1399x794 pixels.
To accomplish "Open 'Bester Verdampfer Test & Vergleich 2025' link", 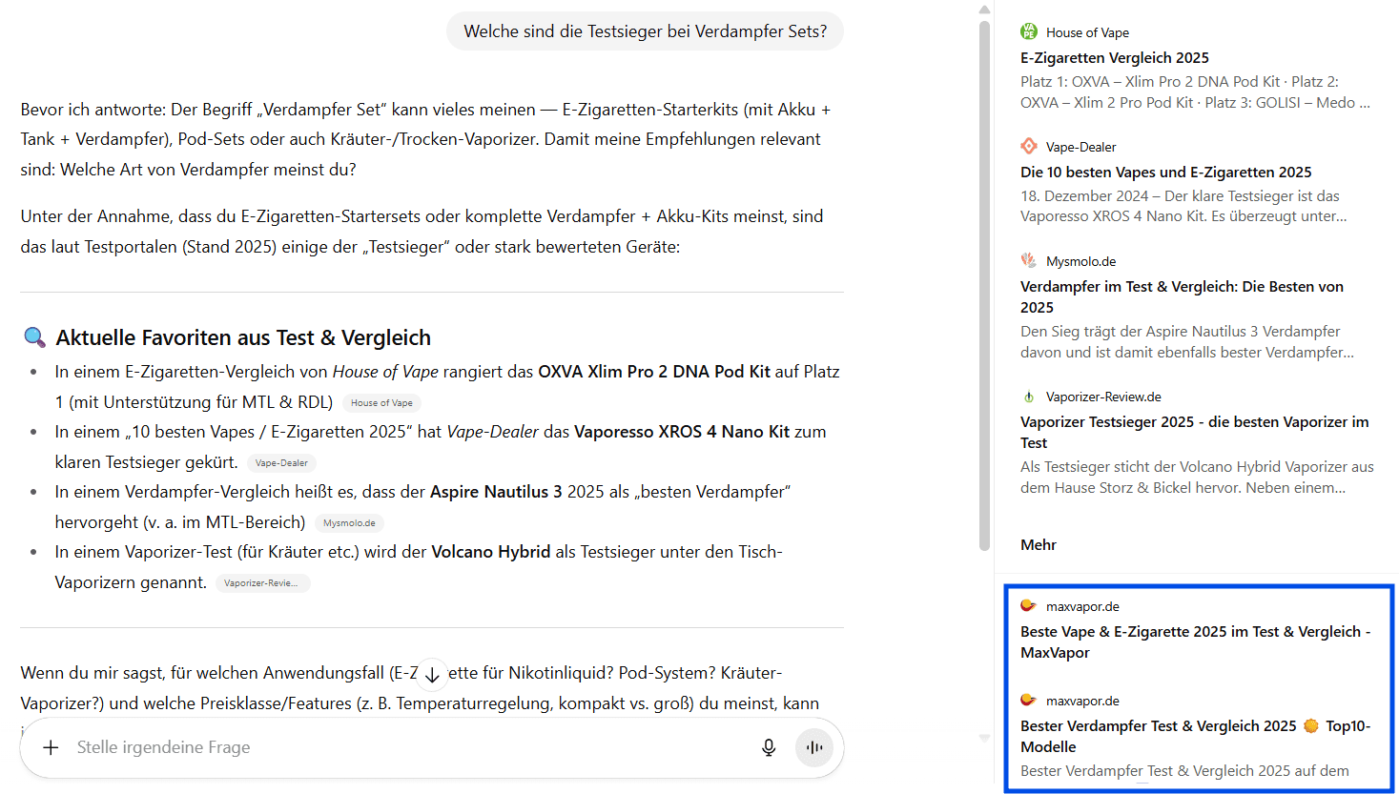I will 1196,737.
